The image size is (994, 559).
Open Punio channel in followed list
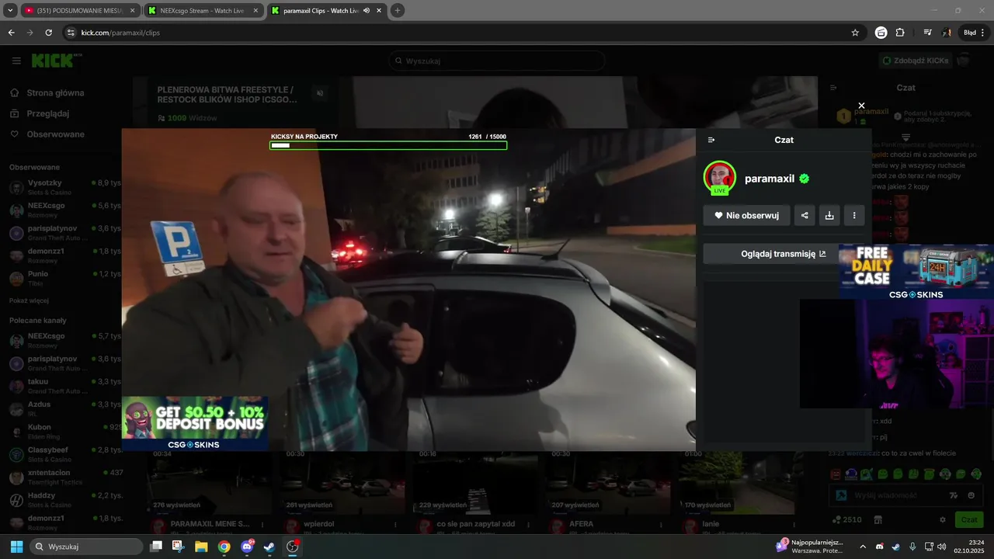click(x=64, y=279)
